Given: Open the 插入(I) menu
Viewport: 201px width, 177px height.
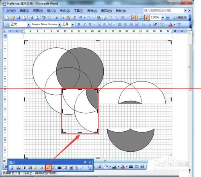Looking at the screenshot, I should click(51, 11).
